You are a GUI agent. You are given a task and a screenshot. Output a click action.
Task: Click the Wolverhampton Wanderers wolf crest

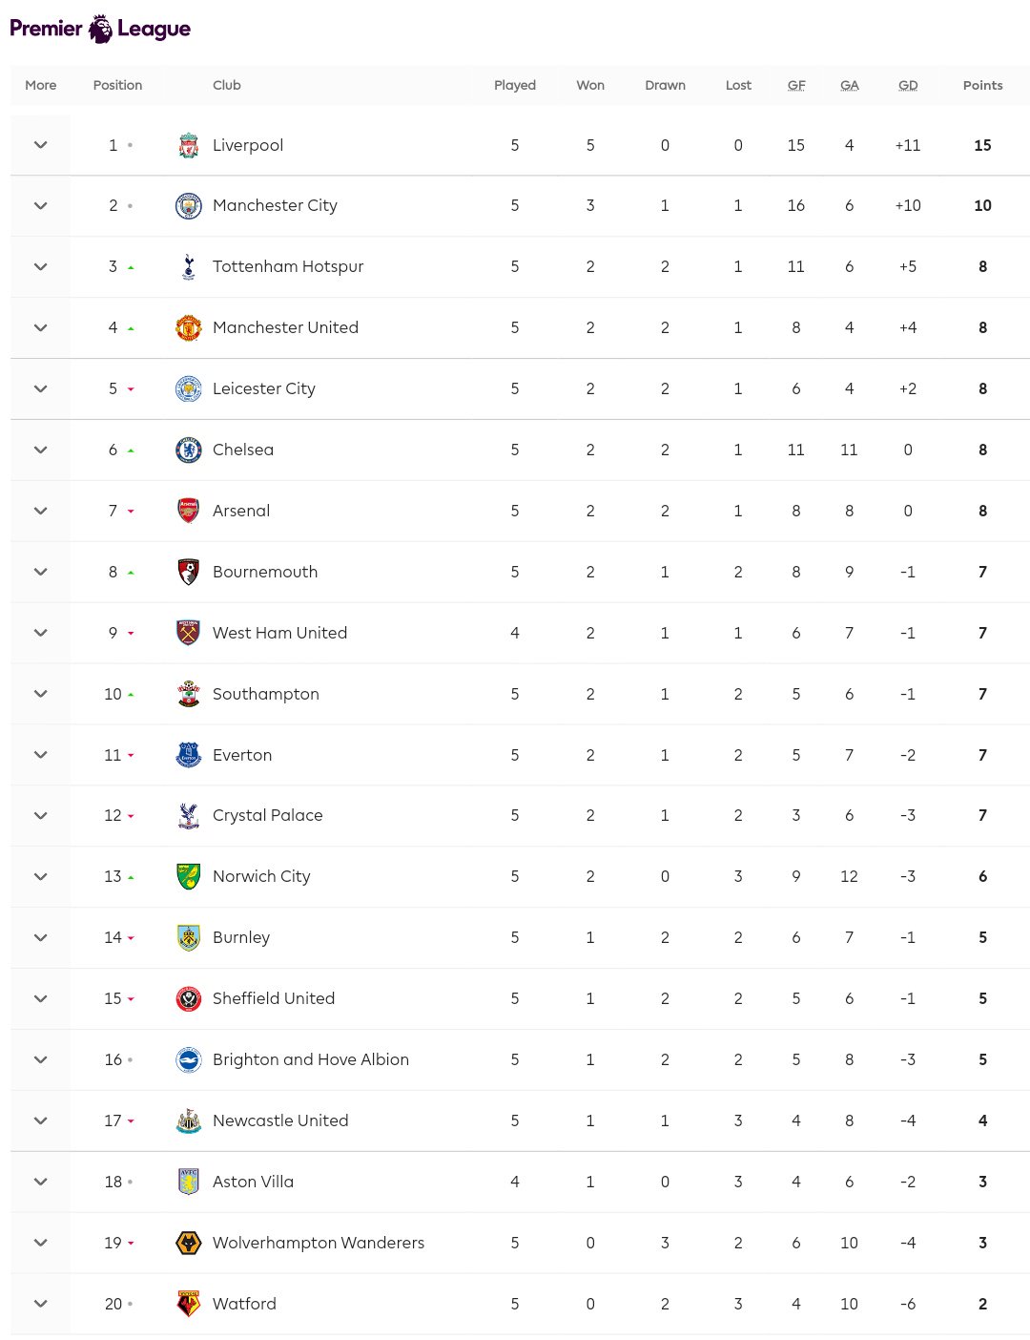[x=189, y=1243]
